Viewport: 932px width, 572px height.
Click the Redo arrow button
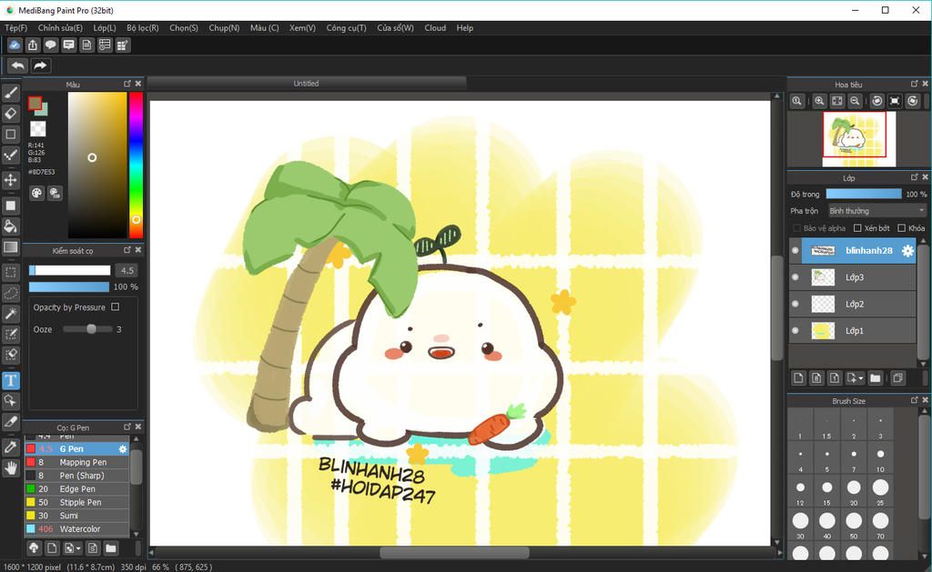click(x=40, y=65)
